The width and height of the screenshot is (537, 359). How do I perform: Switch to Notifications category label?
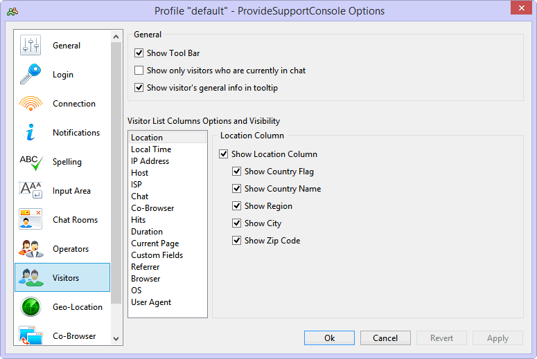(x=76, y=133)
